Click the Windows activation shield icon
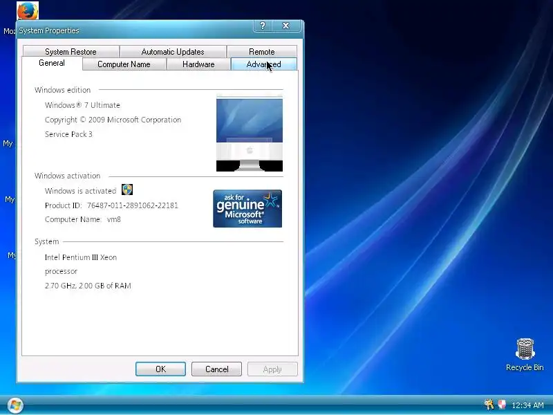This screenshot has width=553, height=415. pos(127,190)
